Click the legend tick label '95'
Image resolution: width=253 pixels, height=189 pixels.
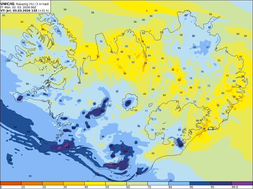212,187
